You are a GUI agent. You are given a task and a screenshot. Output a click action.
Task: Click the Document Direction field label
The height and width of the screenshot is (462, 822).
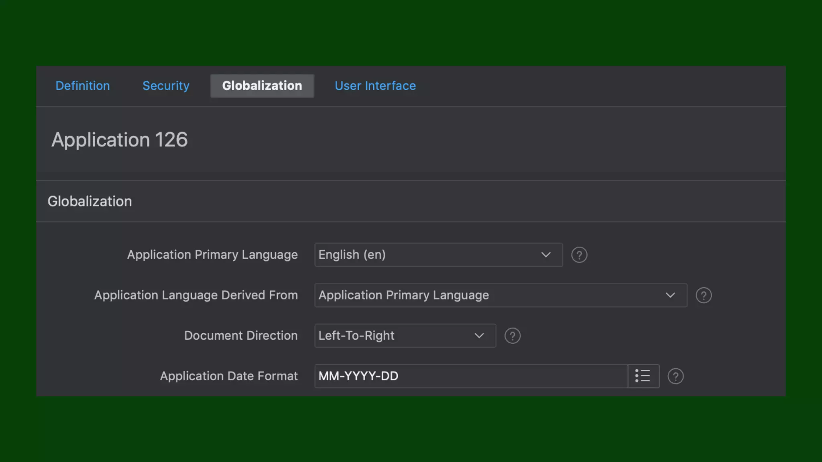[x=241, y=336]
